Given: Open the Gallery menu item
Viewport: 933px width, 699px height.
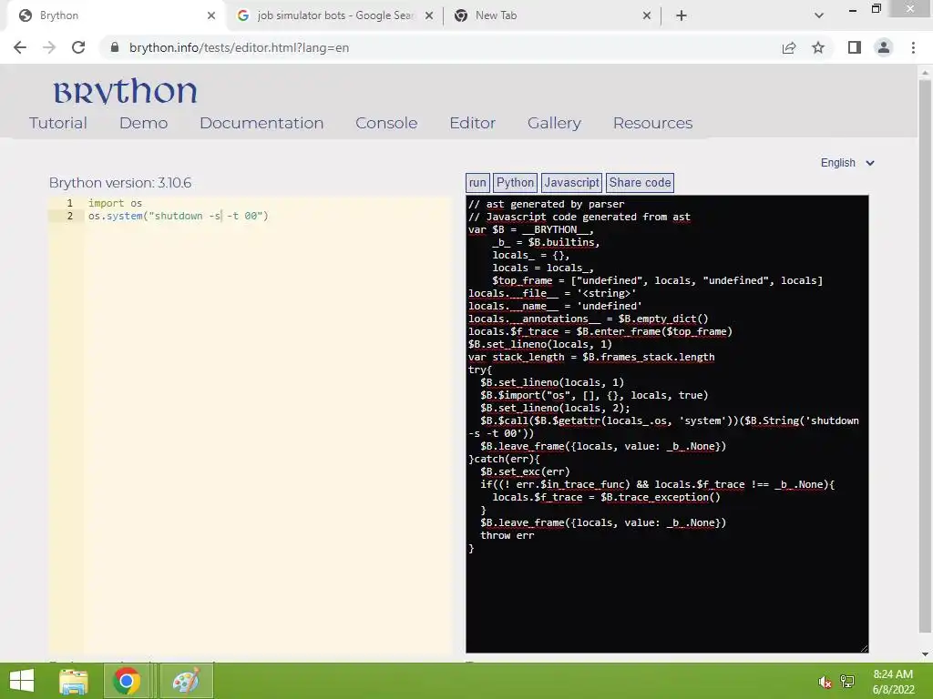Looking at the screenshot, I should 554,123.
